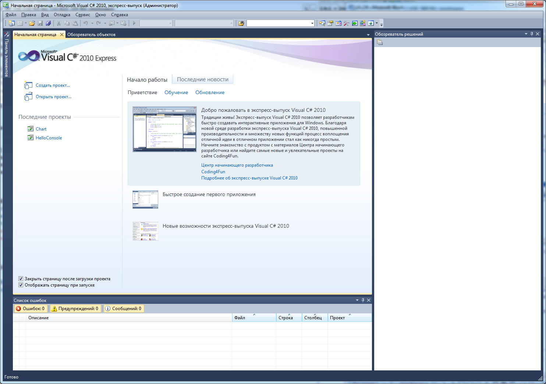Click the New Project toolbar icon
The image size is (546, 384).
(11, 23)
